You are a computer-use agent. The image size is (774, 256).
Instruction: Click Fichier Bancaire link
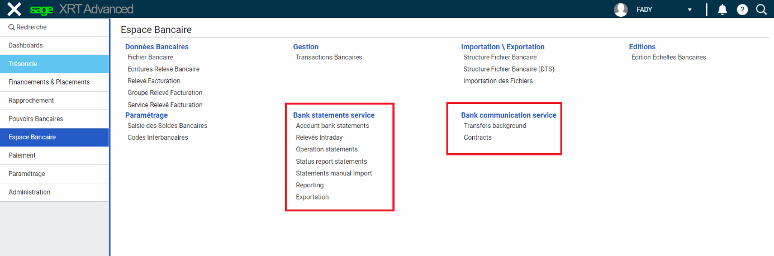coord(150,57)
